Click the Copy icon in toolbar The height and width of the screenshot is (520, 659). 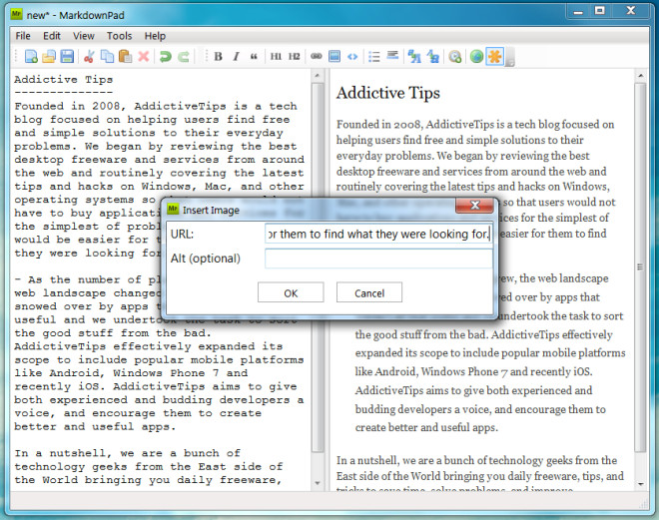(x=107, y=56)
